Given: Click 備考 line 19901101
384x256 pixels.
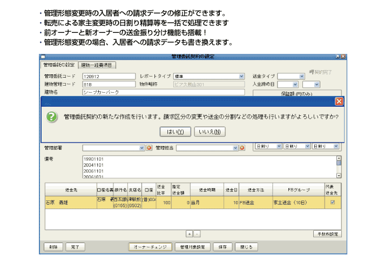Looking at the screenshot, I should coord(93,159).
